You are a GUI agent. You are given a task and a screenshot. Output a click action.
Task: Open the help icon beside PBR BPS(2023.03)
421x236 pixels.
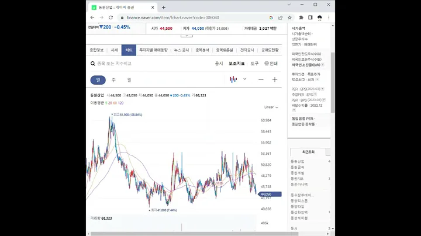pos(324,100)
